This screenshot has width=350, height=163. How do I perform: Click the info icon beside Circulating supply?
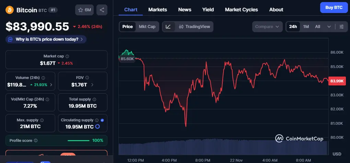coord(97,120)
